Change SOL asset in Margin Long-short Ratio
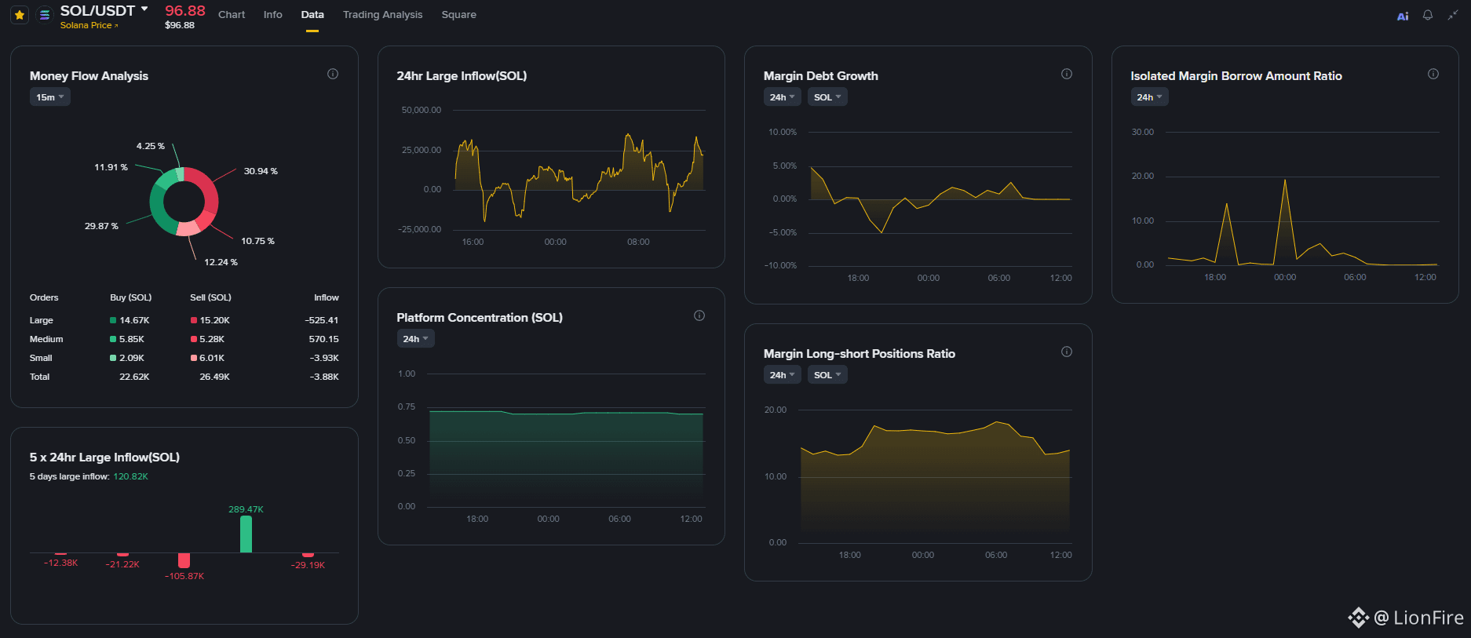1471x638 pixels. click(x=827, y=375)
